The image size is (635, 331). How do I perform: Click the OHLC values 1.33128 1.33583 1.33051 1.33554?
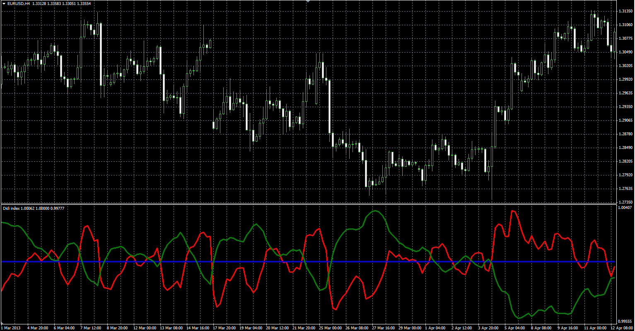(x=62, y=3)
